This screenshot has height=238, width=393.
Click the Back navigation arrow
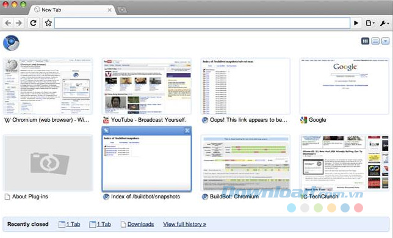(8, 23)
